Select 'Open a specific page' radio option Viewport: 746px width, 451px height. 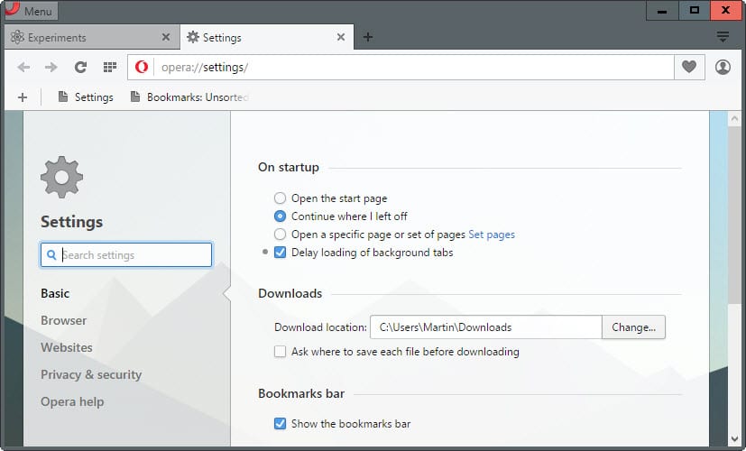point(280,235)
